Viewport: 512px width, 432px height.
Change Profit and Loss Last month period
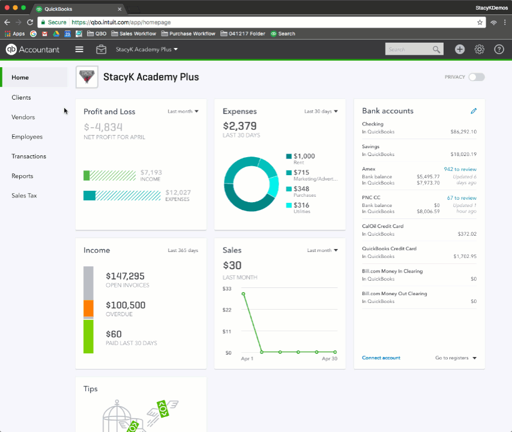[183, 111]
